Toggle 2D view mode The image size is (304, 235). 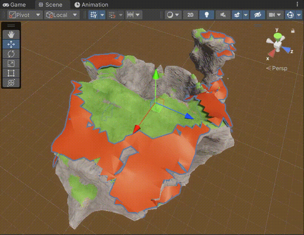[190, 15]
